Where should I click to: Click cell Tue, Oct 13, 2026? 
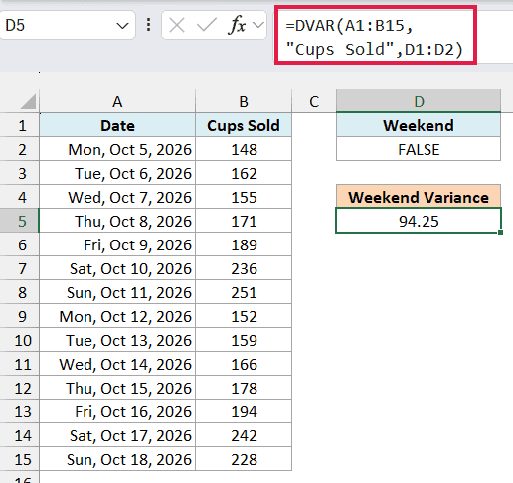click(117, 340)
